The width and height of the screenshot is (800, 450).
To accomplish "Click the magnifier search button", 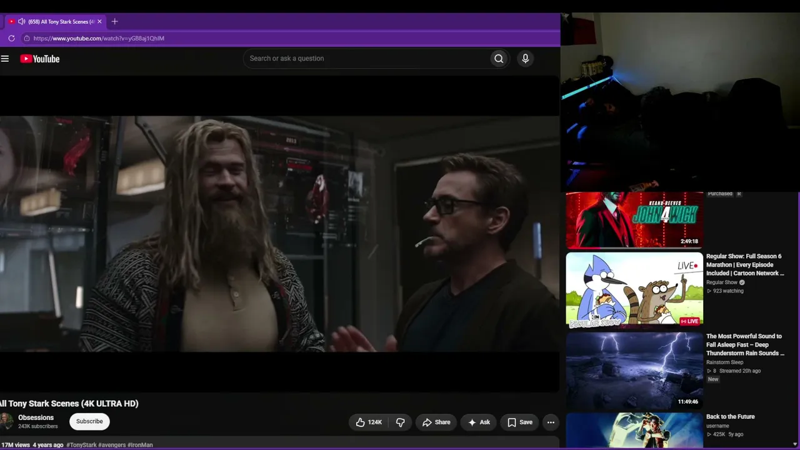I will pyautogui.click(x=499, y=59).
